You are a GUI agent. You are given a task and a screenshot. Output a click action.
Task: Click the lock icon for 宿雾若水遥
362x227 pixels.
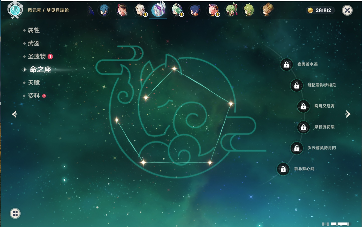click(287, 64)
